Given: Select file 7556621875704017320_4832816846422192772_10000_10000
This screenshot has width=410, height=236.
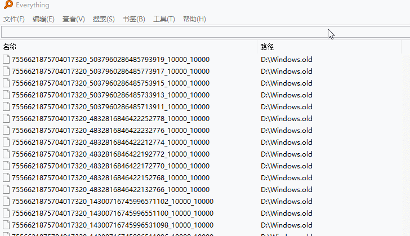Looking at the screenshot, I should pyautogui.click(x=110, y=154).
